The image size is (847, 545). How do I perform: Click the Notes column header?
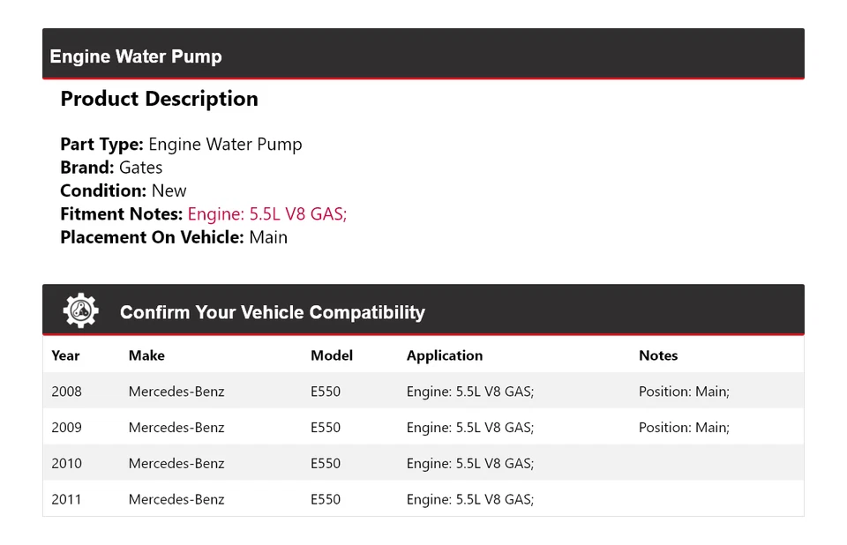658,355
